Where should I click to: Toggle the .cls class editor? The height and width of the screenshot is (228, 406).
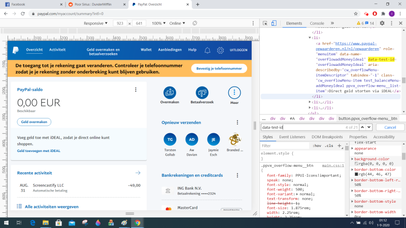(x=329, y=145)
